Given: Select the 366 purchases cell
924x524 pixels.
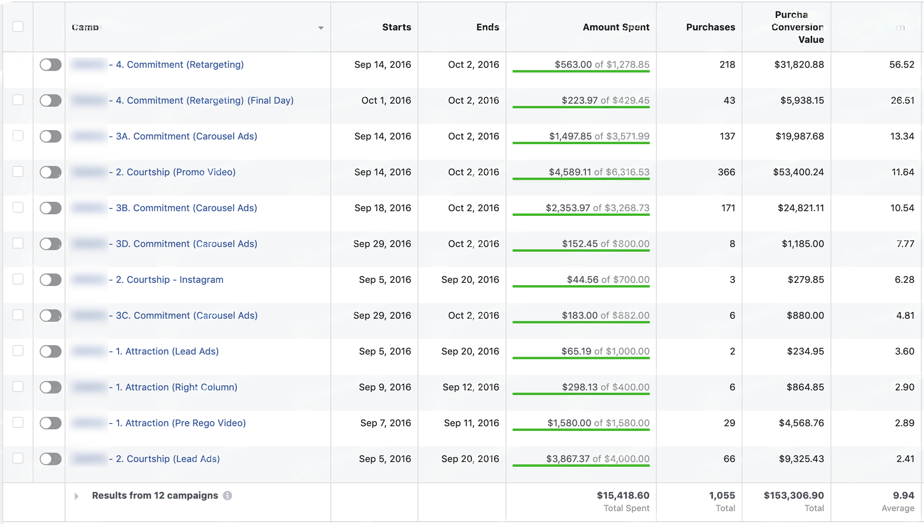Looking at the screenshot, I should pyautogui.click(x=727, y=172).
